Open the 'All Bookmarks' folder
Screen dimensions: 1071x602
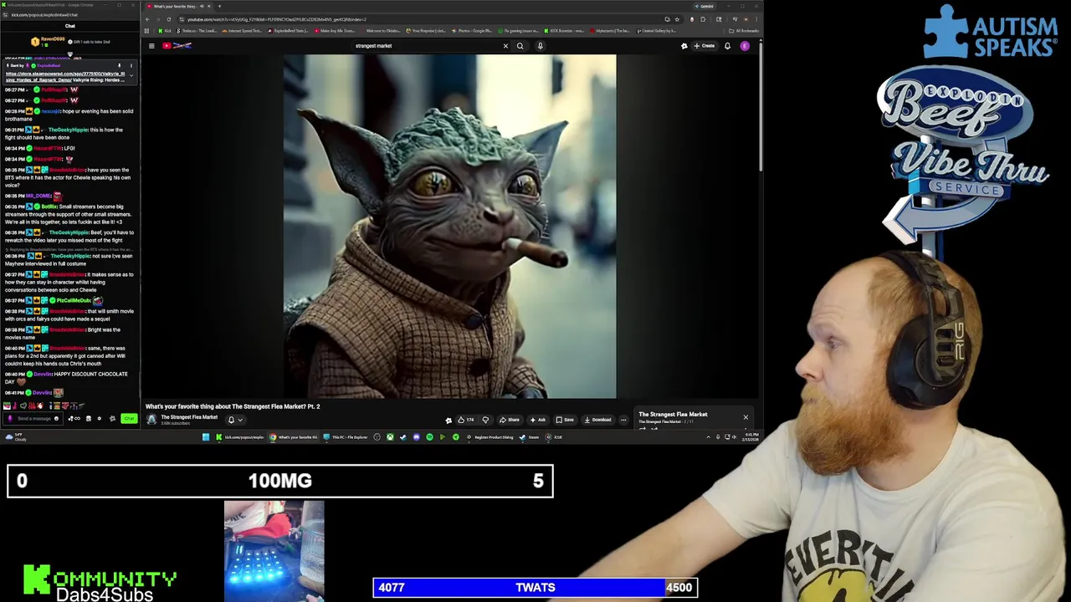pos(745,31)
